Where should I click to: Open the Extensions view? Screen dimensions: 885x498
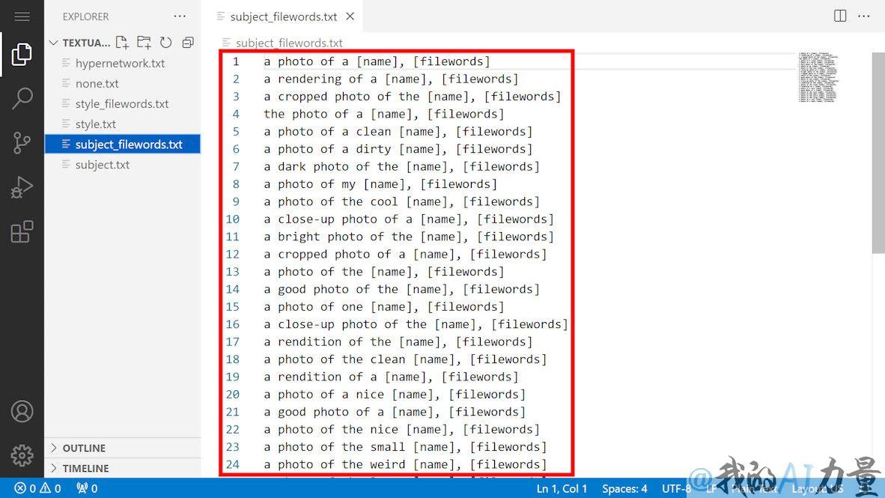22,231
